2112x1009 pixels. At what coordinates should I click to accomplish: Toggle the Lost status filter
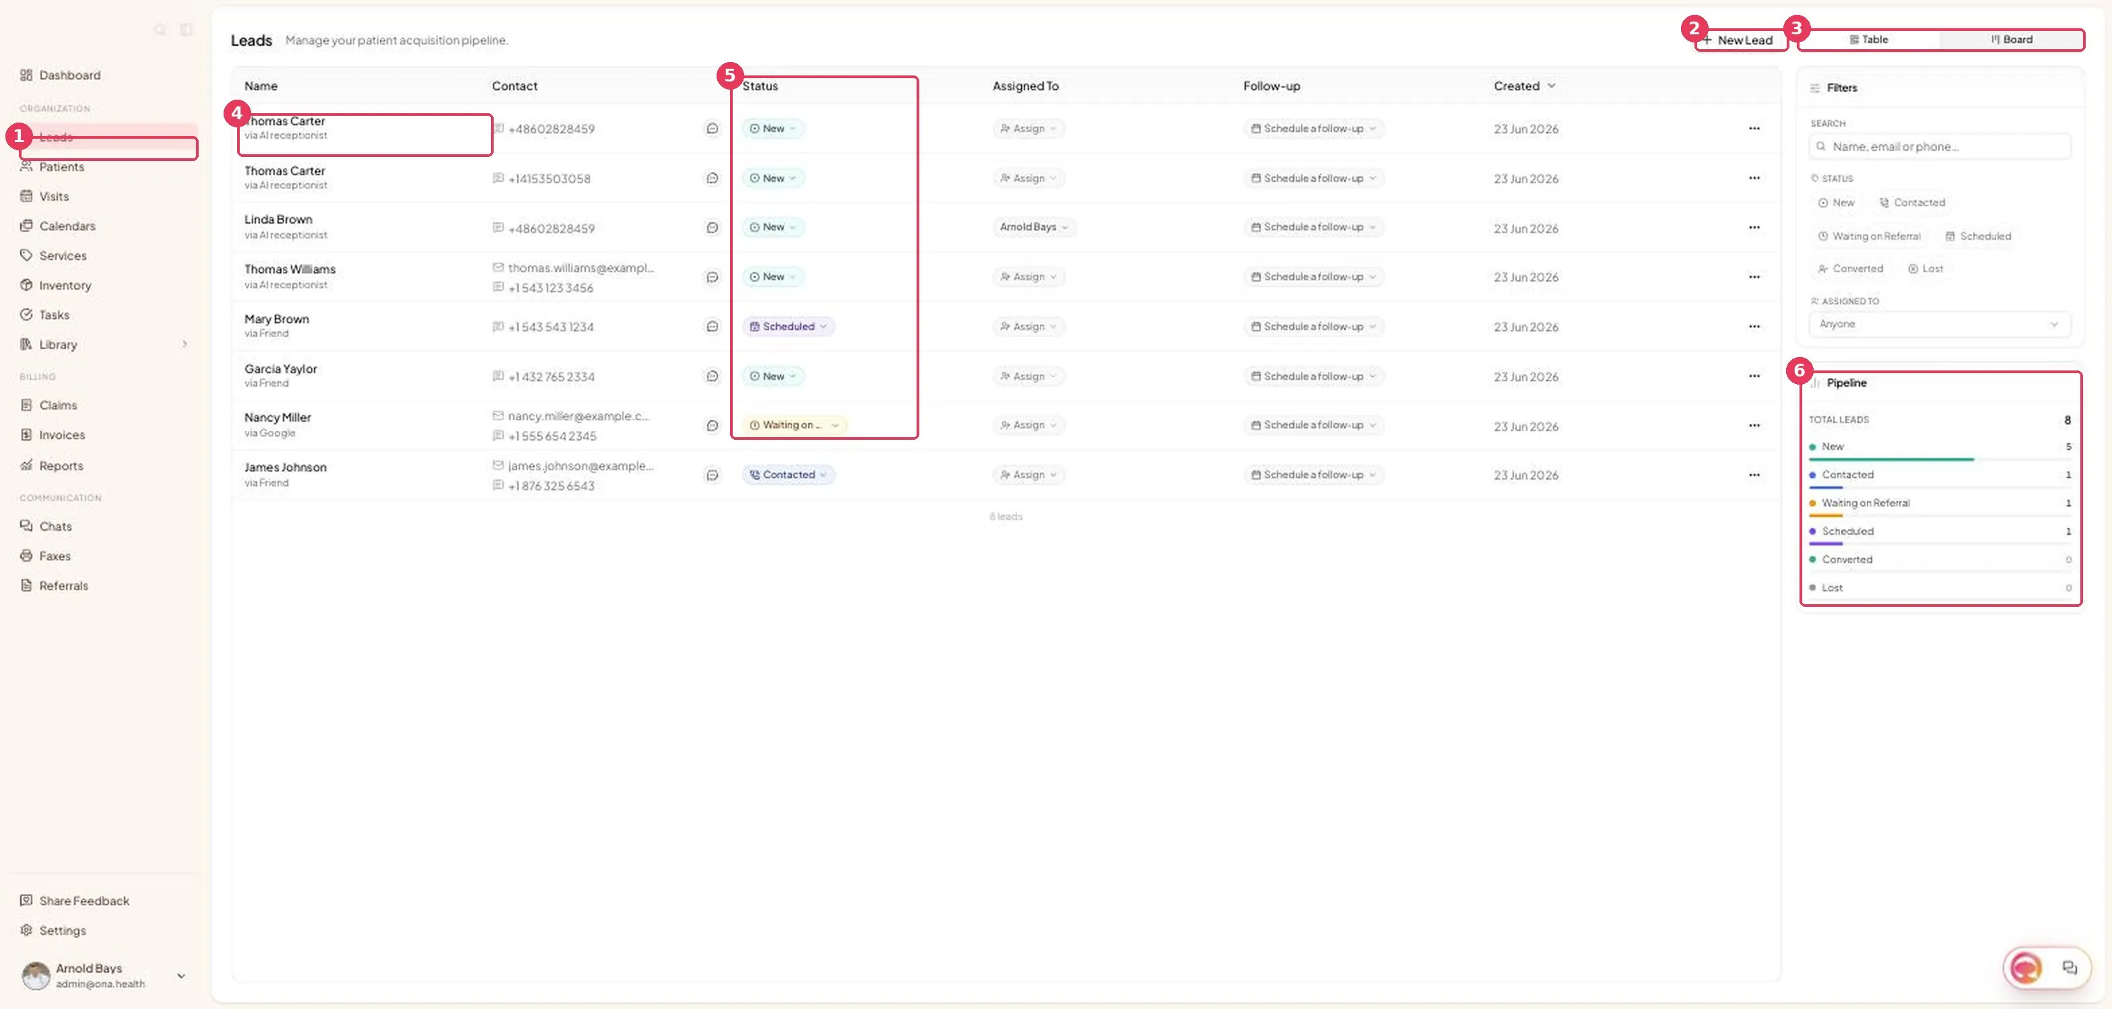(x=1925, y=269)
